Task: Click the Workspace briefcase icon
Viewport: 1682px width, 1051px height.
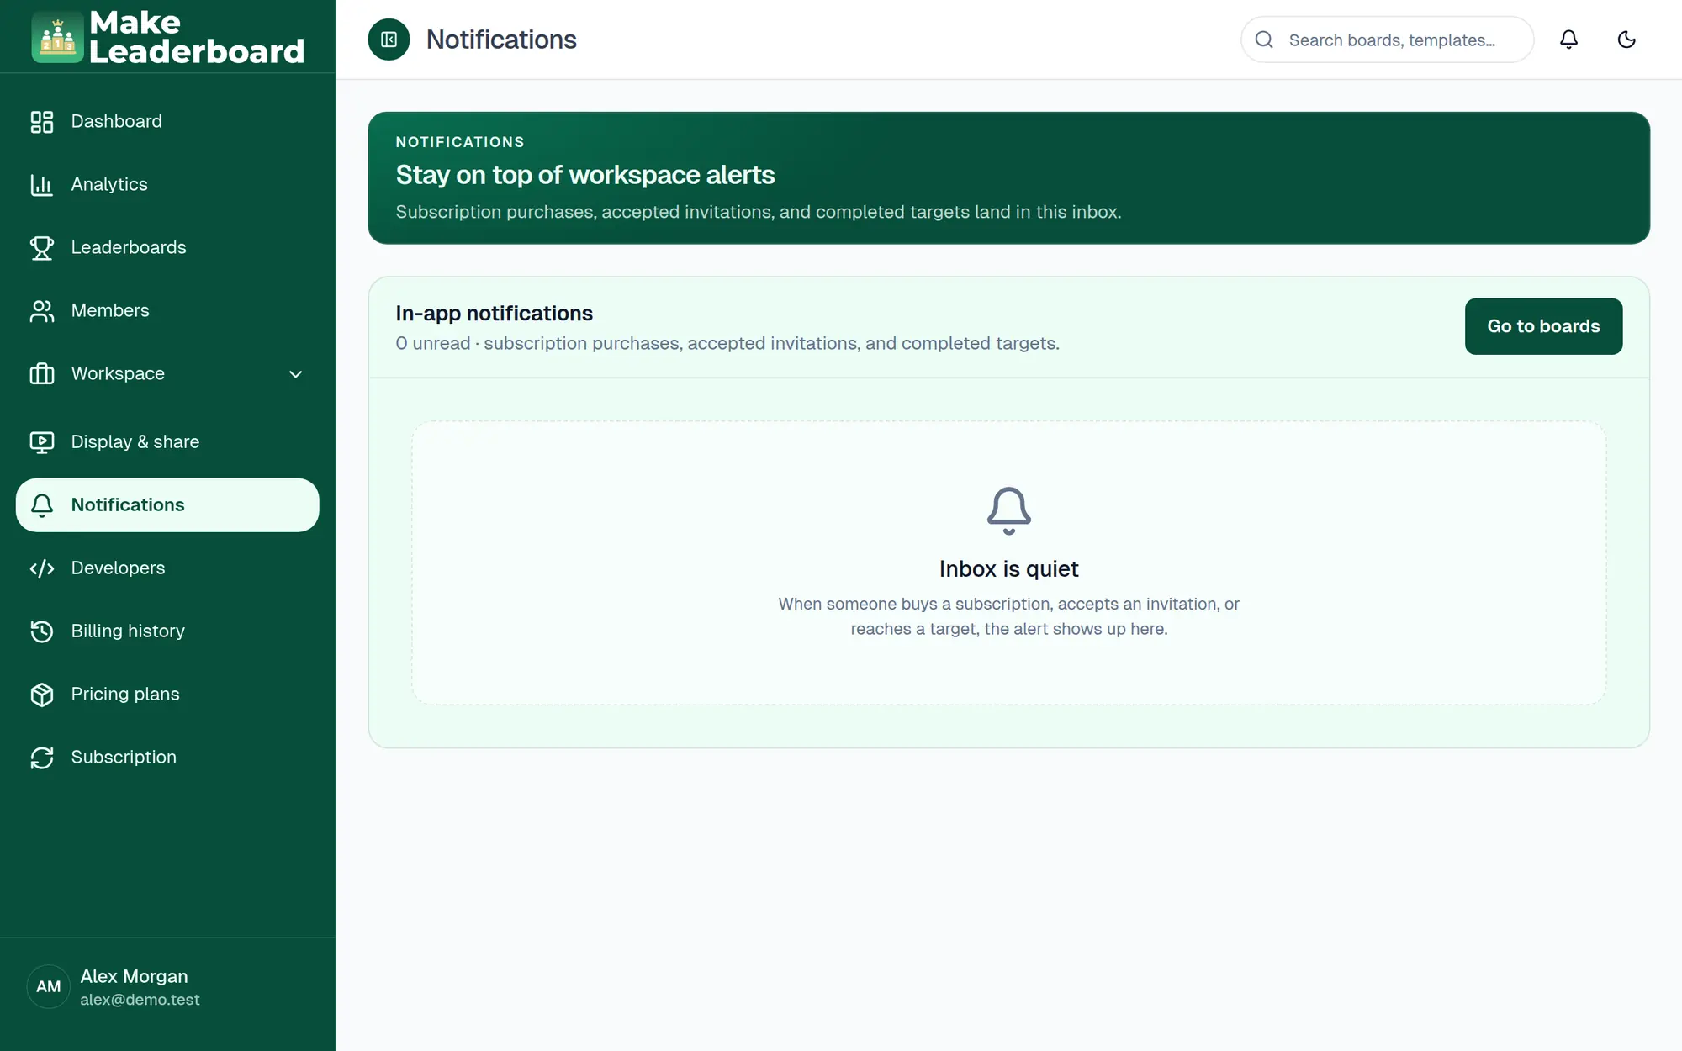Action: point(42,374)
